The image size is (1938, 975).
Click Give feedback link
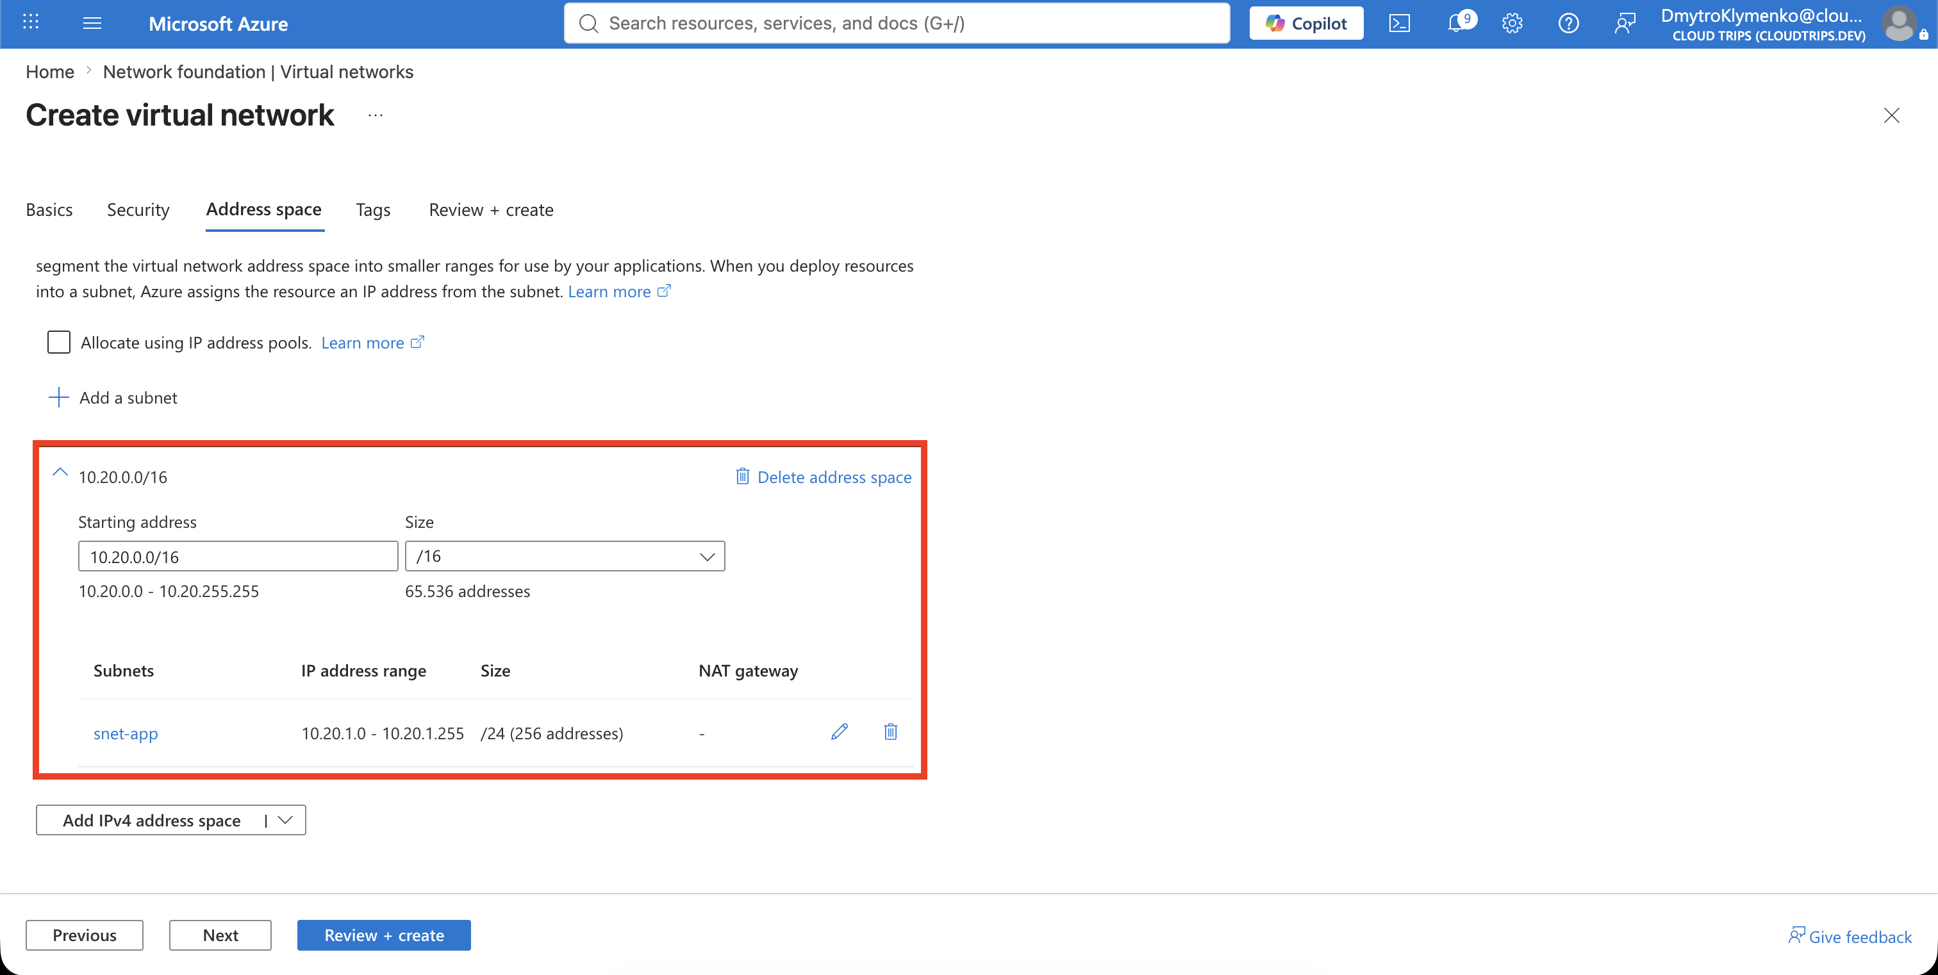pos(1850,937)
